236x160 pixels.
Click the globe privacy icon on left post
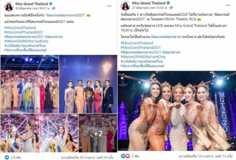pyautogui.click(x=54, y=8)
